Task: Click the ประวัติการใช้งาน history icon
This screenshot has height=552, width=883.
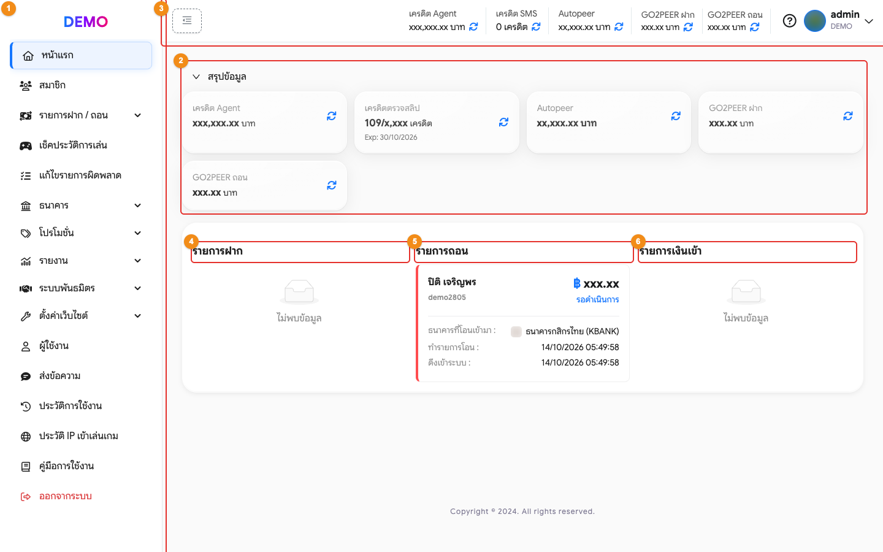Action: (26, 406)
